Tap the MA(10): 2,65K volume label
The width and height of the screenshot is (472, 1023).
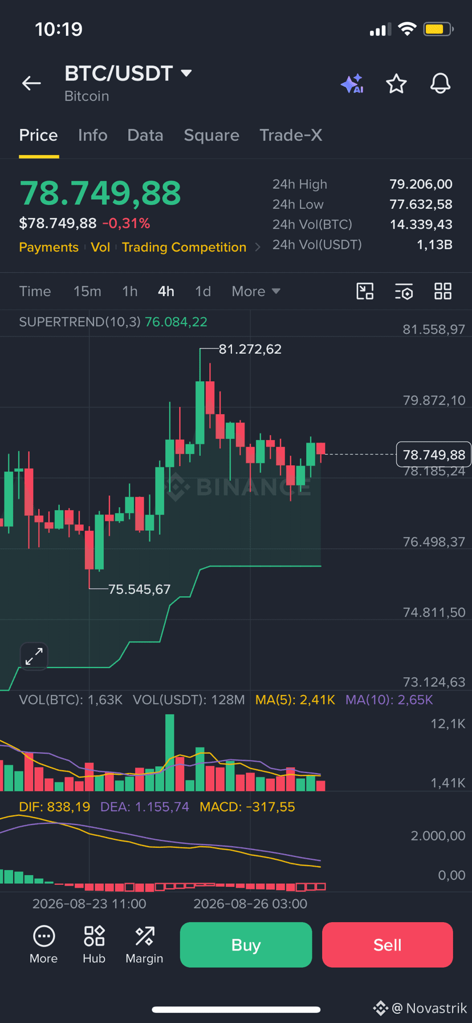click(x=389, y=699)
